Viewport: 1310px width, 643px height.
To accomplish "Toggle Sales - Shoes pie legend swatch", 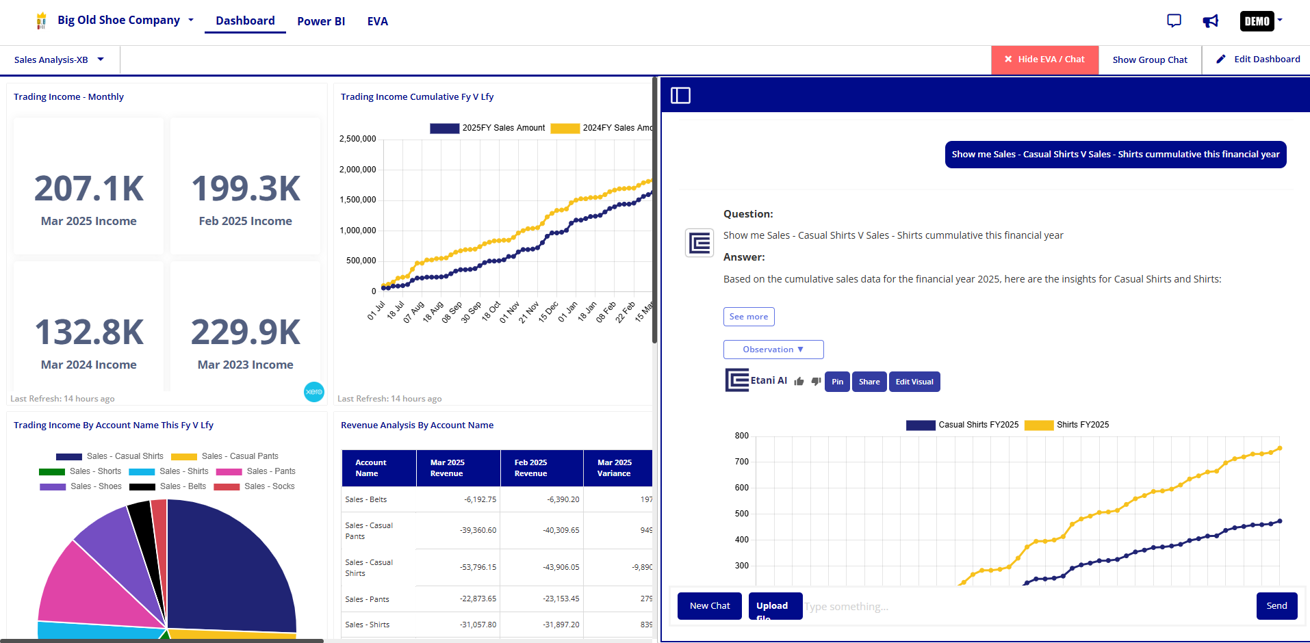I will [x=53, y=486].
